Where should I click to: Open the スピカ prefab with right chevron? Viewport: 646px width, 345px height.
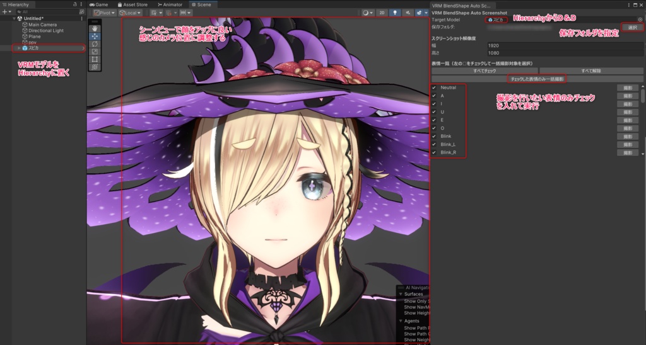(x=83, y=48)
